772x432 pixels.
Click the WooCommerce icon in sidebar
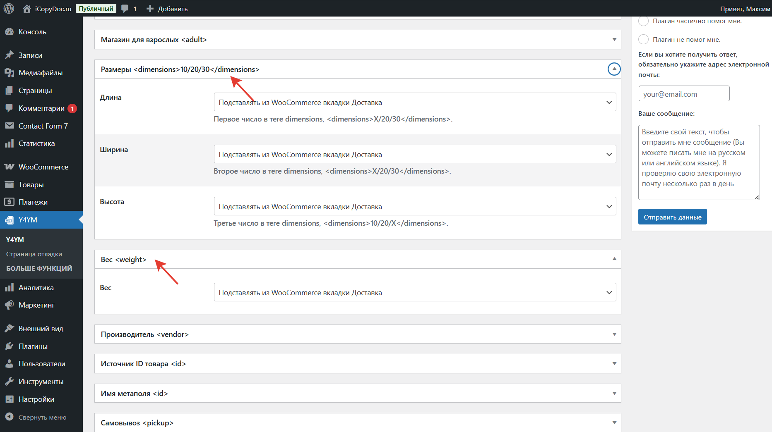(9, 167)
